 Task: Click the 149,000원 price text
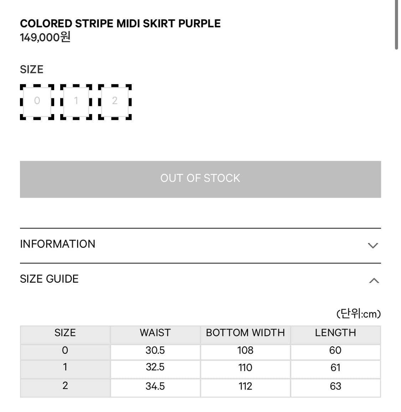(45, 37)
